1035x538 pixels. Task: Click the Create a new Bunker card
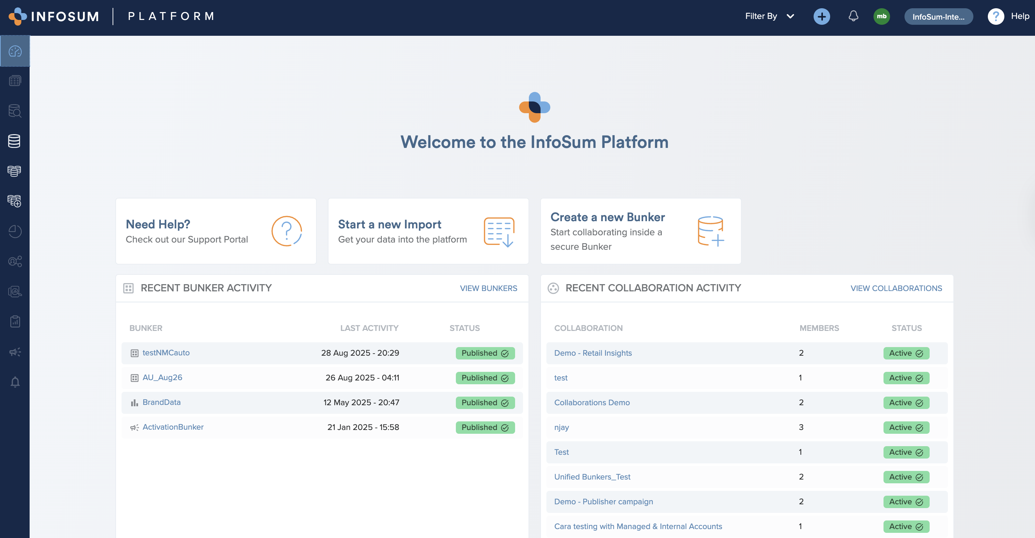point(640,231)
